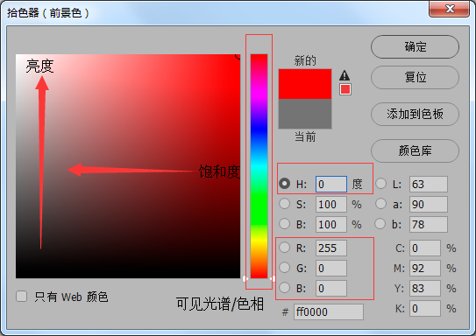Screen dimensions: 476x336
Task: Click the K black percent field
Action: (425, 308)
